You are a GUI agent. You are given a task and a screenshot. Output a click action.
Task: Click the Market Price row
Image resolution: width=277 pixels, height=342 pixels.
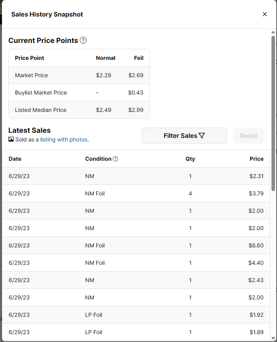(79, 75)
